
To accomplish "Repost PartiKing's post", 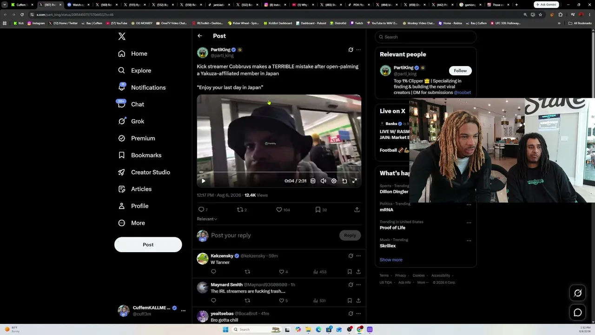I will click(x=240, y=210).
